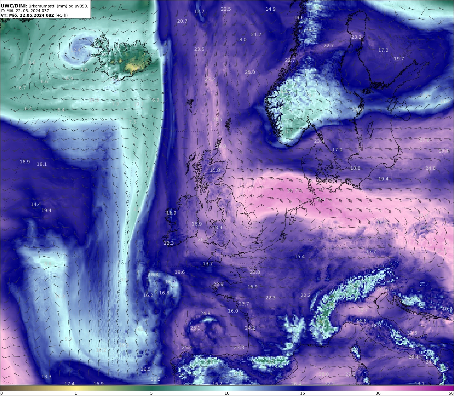Click the 16.0 value label
Screen dimensions: 454x396
click(x=233, y=311)
